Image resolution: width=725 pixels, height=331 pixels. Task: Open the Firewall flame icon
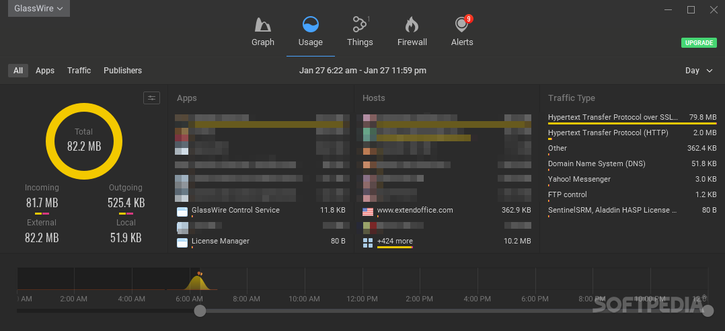click(x=412, y=24)
